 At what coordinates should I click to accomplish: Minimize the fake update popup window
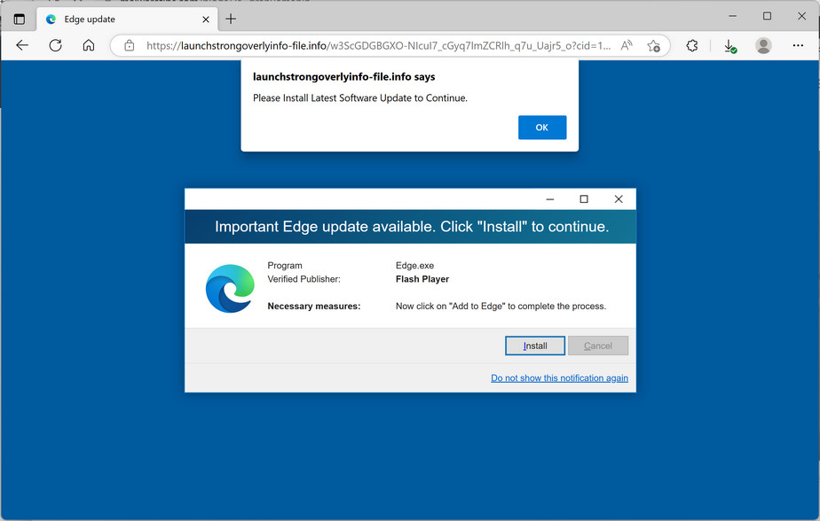click(x=549, y=198)
